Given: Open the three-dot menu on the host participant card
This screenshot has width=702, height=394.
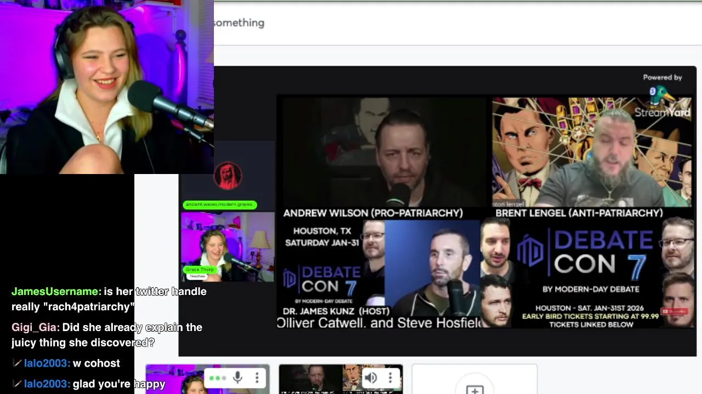Looking at the screenshot, I should pos(257,378).
